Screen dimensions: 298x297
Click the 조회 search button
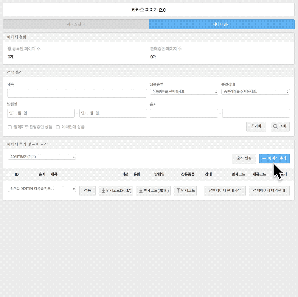(280, 126)
